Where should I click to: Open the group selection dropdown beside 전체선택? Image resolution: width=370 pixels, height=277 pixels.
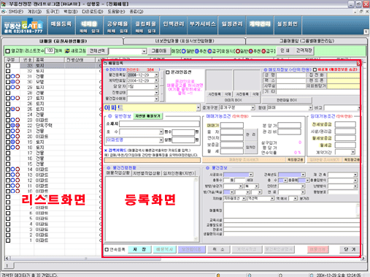pos(144,51)
